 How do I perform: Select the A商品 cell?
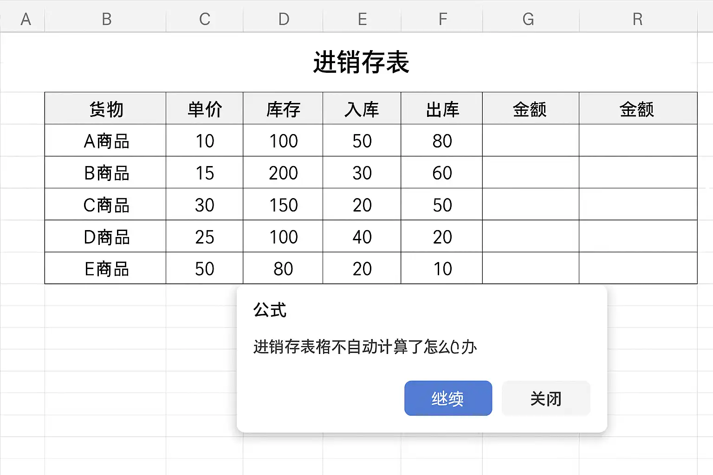[106, 141]
